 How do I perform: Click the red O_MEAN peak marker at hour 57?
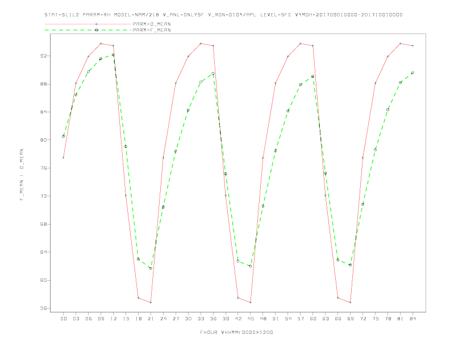click(x=301, y=44)
